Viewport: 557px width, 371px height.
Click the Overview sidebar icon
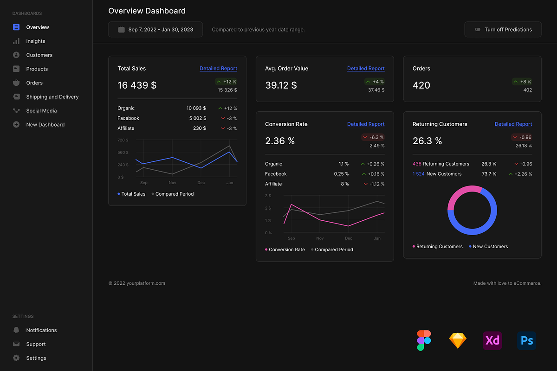16,27
